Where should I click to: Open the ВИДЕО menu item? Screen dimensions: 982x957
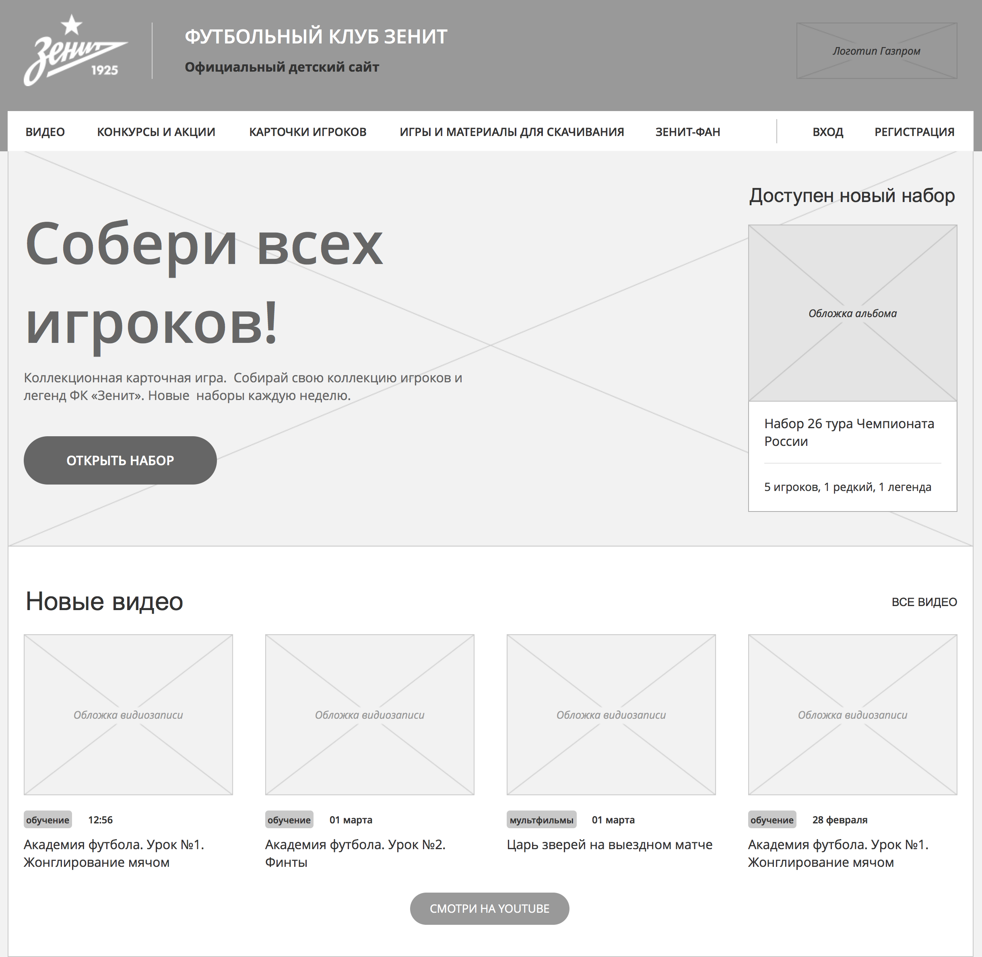pos(45,132)
